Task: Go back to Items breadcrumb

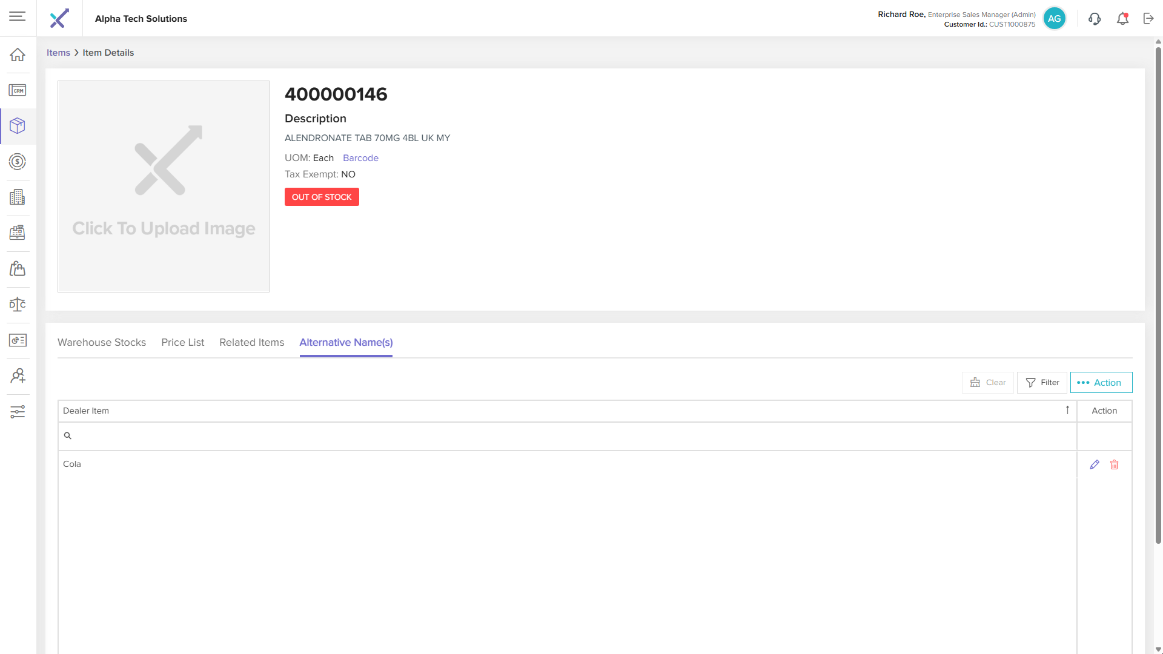Action: (58, 53)
